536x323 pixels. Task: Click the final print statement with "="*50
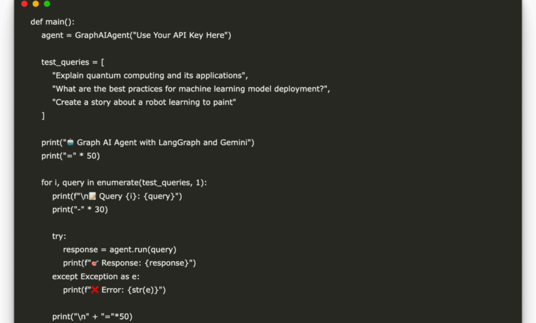[92, 316]
